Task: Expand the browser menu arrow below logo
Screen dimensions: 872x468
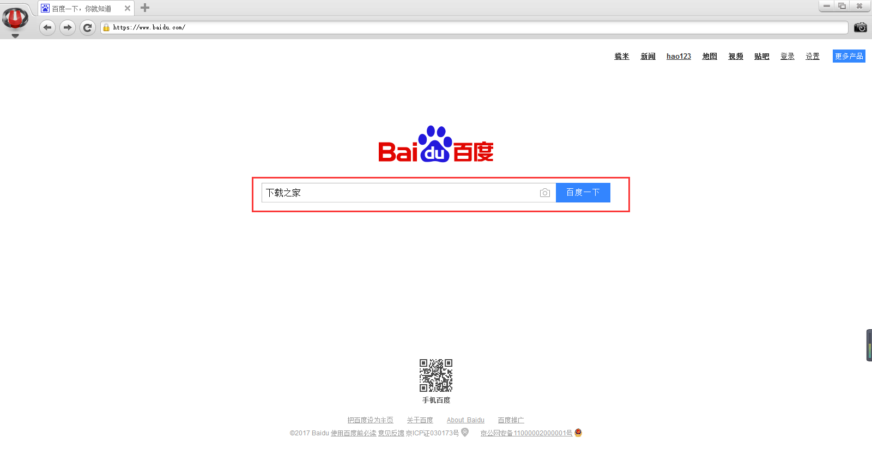Action: [15, 36]
